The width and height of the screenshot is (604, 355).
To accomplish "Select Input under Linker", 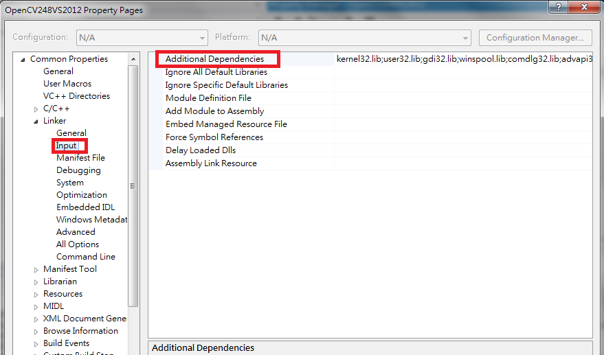I will pos(66,146).
